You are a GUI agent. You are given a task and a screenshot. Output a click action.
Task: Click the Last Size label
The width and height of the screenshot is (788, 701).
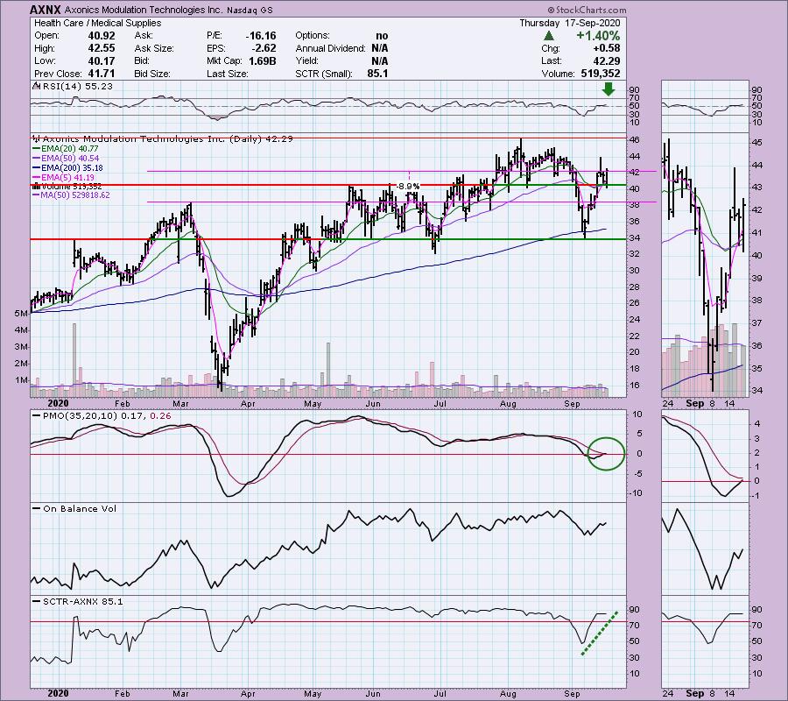(227, 74)
